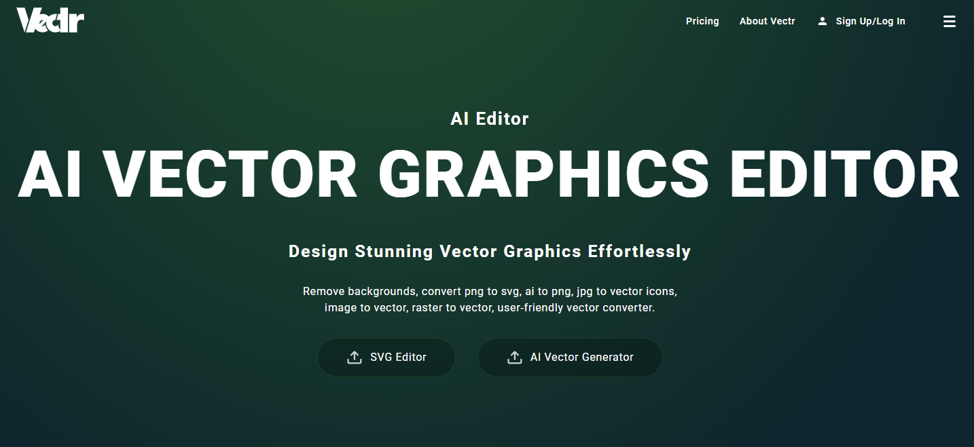Image resolution: width=974 pixels, height=447 pixels.
Task: Go to About Vectr
Action: pos(768,21)
